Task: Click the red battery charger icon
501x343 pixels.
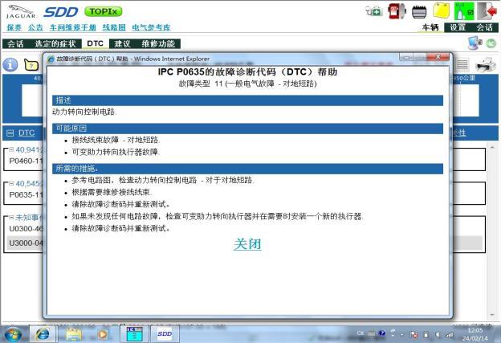Action: click(397, 11)
